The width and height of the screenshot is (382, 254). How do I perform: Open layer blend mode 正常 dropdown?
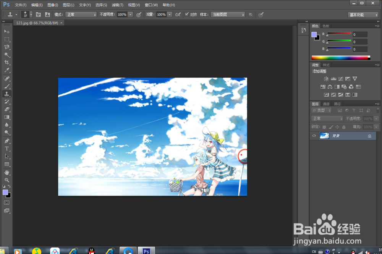coord(327,119)
